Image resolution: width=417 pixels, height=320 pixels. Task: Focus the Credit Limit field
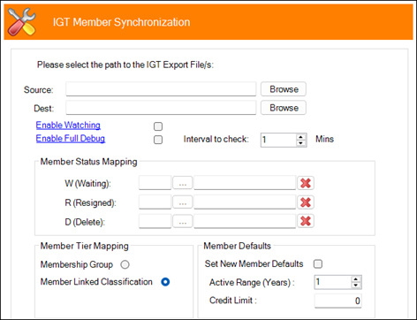(x=338, y=301)
